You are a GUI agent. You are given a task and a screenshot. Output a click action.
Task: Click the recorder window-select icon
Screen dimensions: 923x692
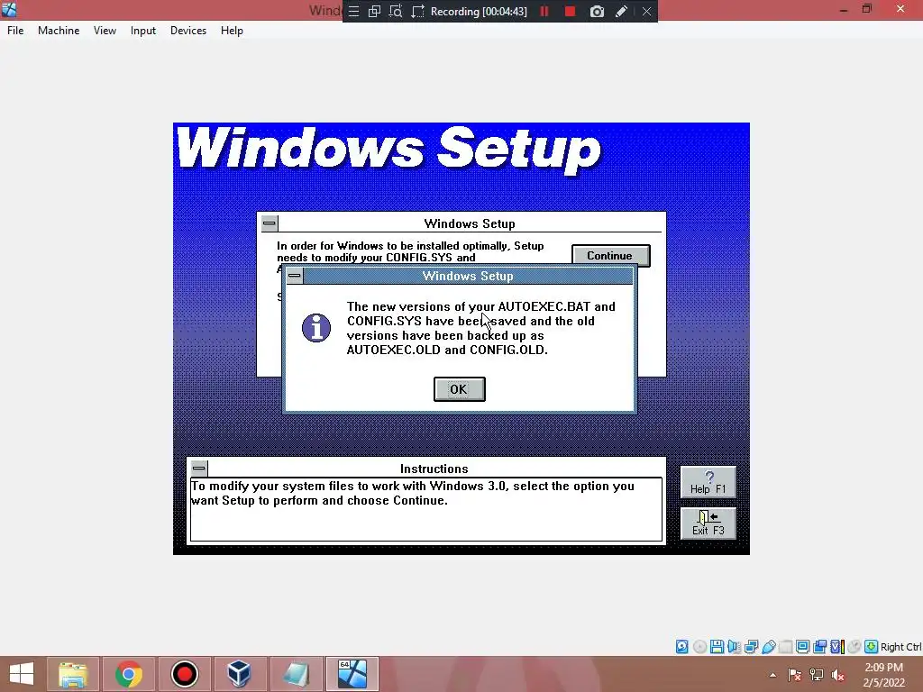374,11
